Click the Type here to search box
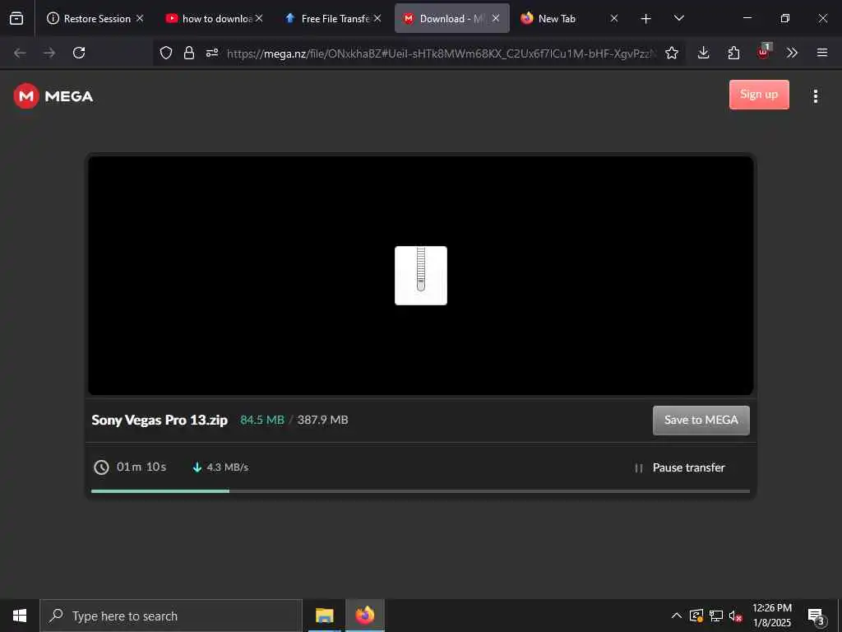842x632 pixels. [x=171, y=616]
